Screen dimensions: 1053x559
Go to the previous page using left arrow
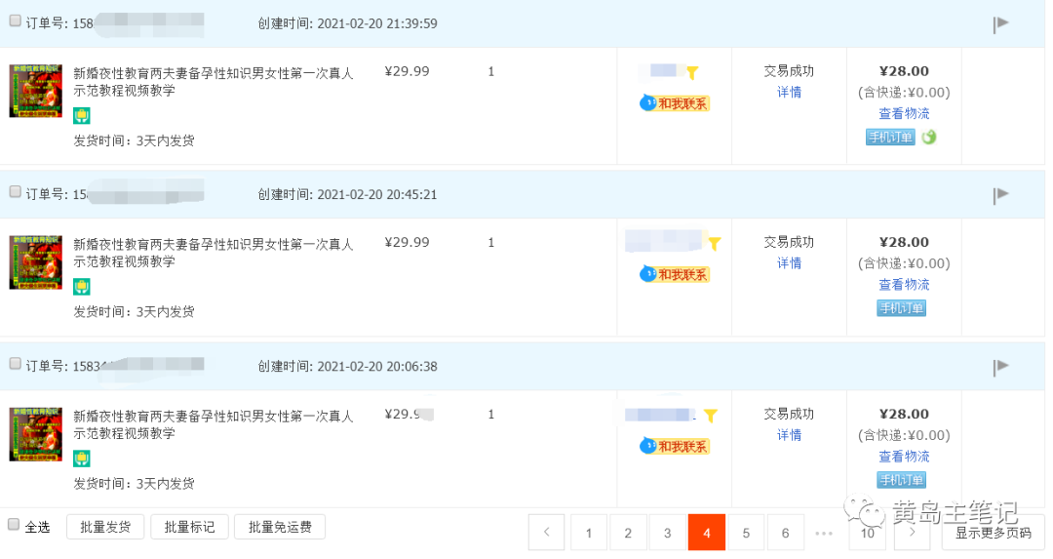click(547, 533)
